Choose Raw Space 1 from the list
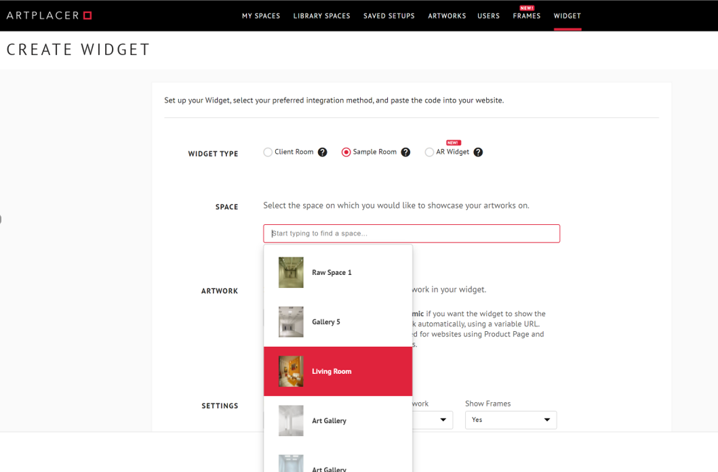 click(338, 273)
